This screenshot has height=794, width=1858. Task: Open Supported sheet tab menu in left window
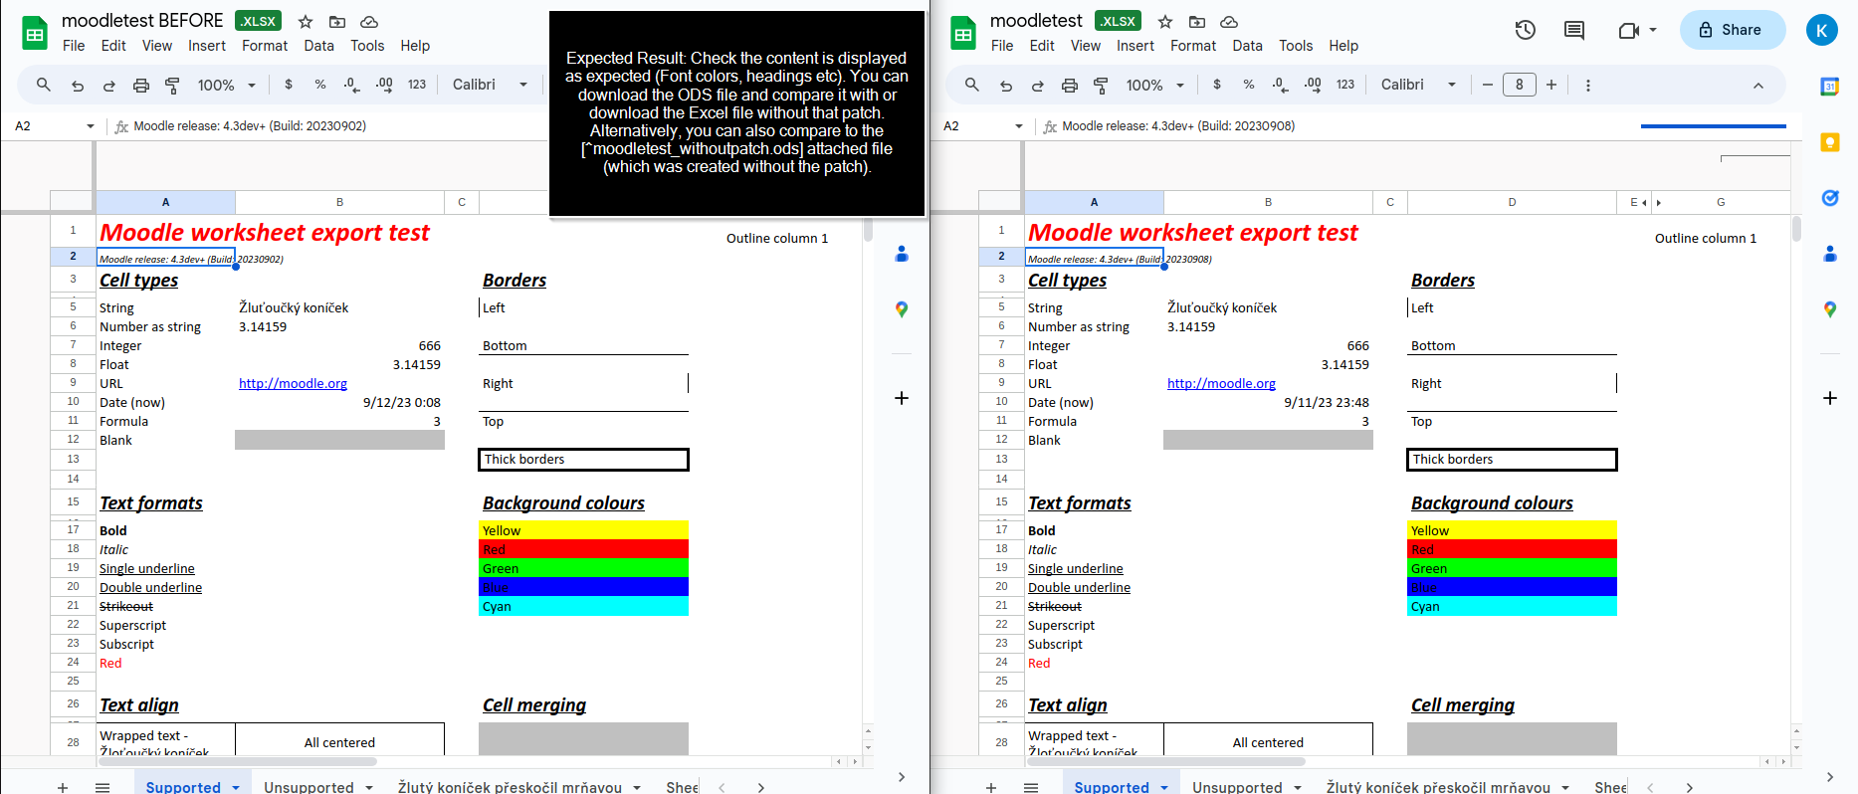coord(236,787)
